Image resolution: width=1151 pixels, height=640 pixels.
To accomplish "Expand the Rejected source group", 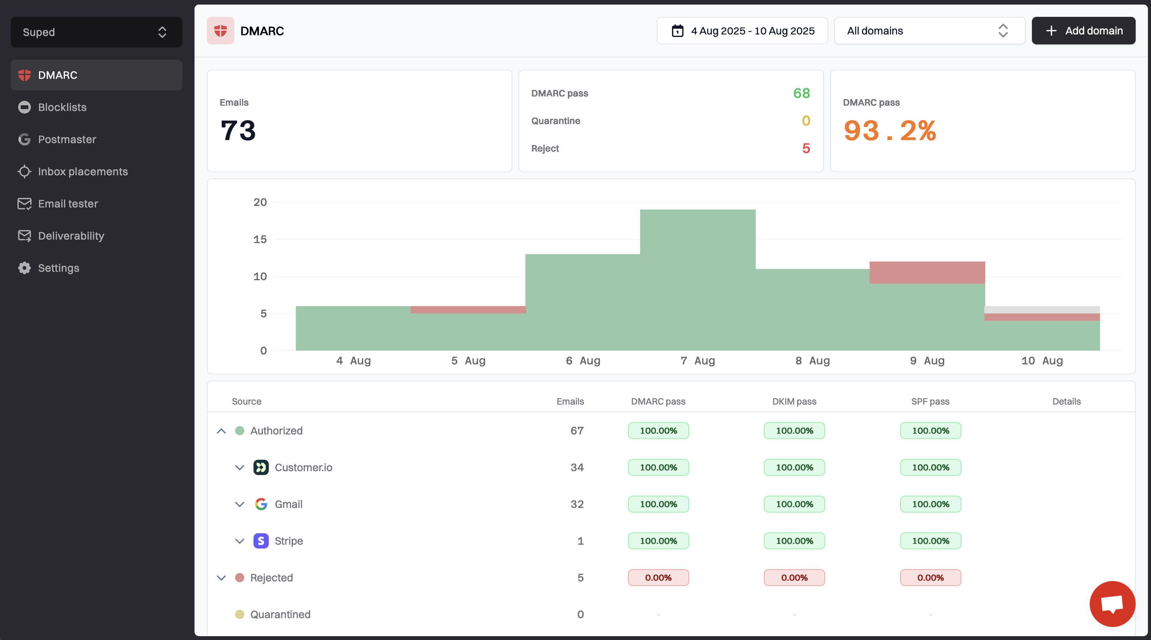I will 221,578.
